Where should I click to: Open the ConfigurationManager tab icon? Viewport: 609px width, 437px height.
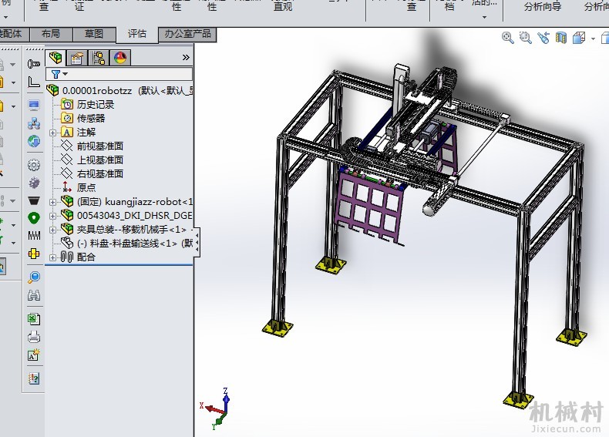99,59
